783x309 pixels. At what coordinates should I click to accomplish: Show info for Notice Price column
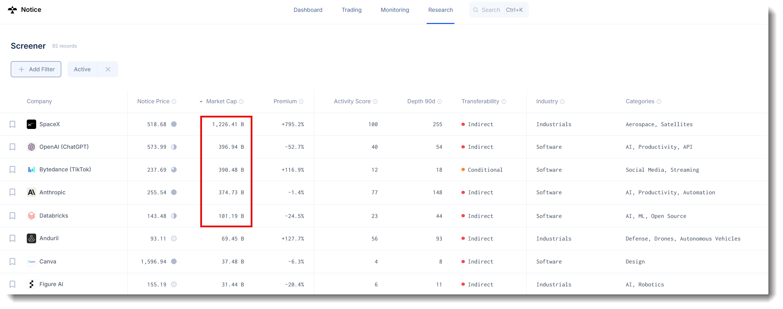tap(174, 101)
